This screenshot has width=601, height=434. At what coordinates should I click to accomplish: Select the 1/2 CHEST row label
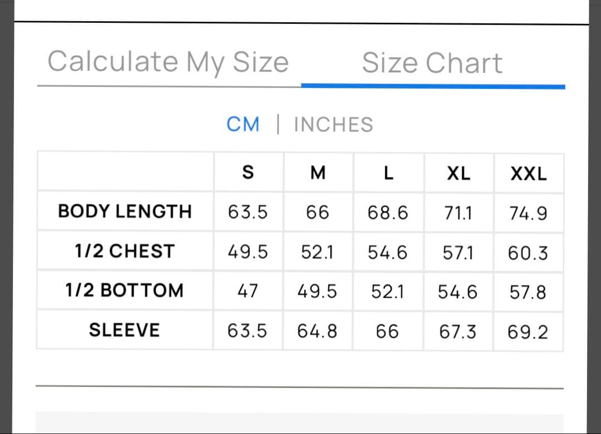[x=125, y=251]
